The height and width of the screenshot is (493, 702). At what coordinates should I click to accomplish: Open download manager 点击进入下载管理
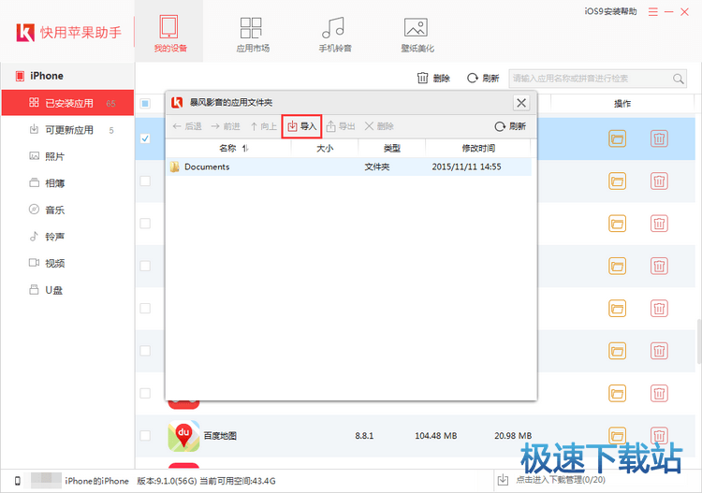point(551,480)
